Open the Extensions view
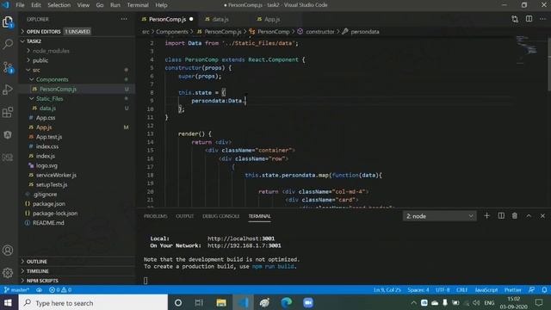Image resolution: width=551 pixels, height=310 pixels. tap(8, 113)
